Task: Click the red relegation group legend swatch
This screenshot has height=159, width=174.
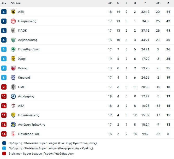Action: [x=4, y=154]
